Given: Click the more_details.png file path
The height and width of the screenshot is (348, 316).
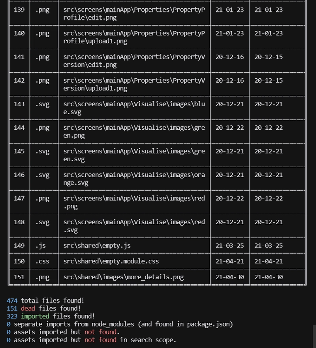Looking at the screenshot, I should click(x=124, y=277).
